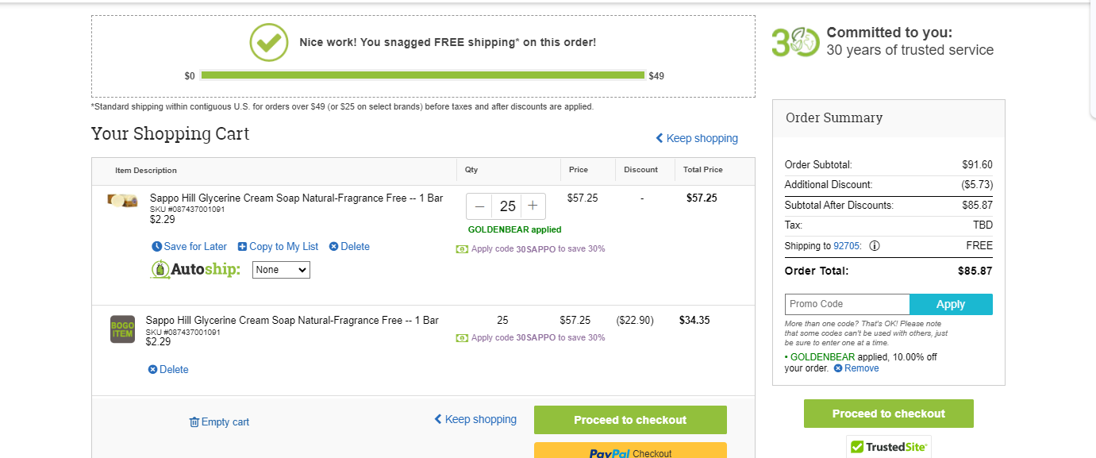The width and height of the screenshot is (1096, 458).
Task: Proceed to checkout below cart items
Action: tap(630, 420)
